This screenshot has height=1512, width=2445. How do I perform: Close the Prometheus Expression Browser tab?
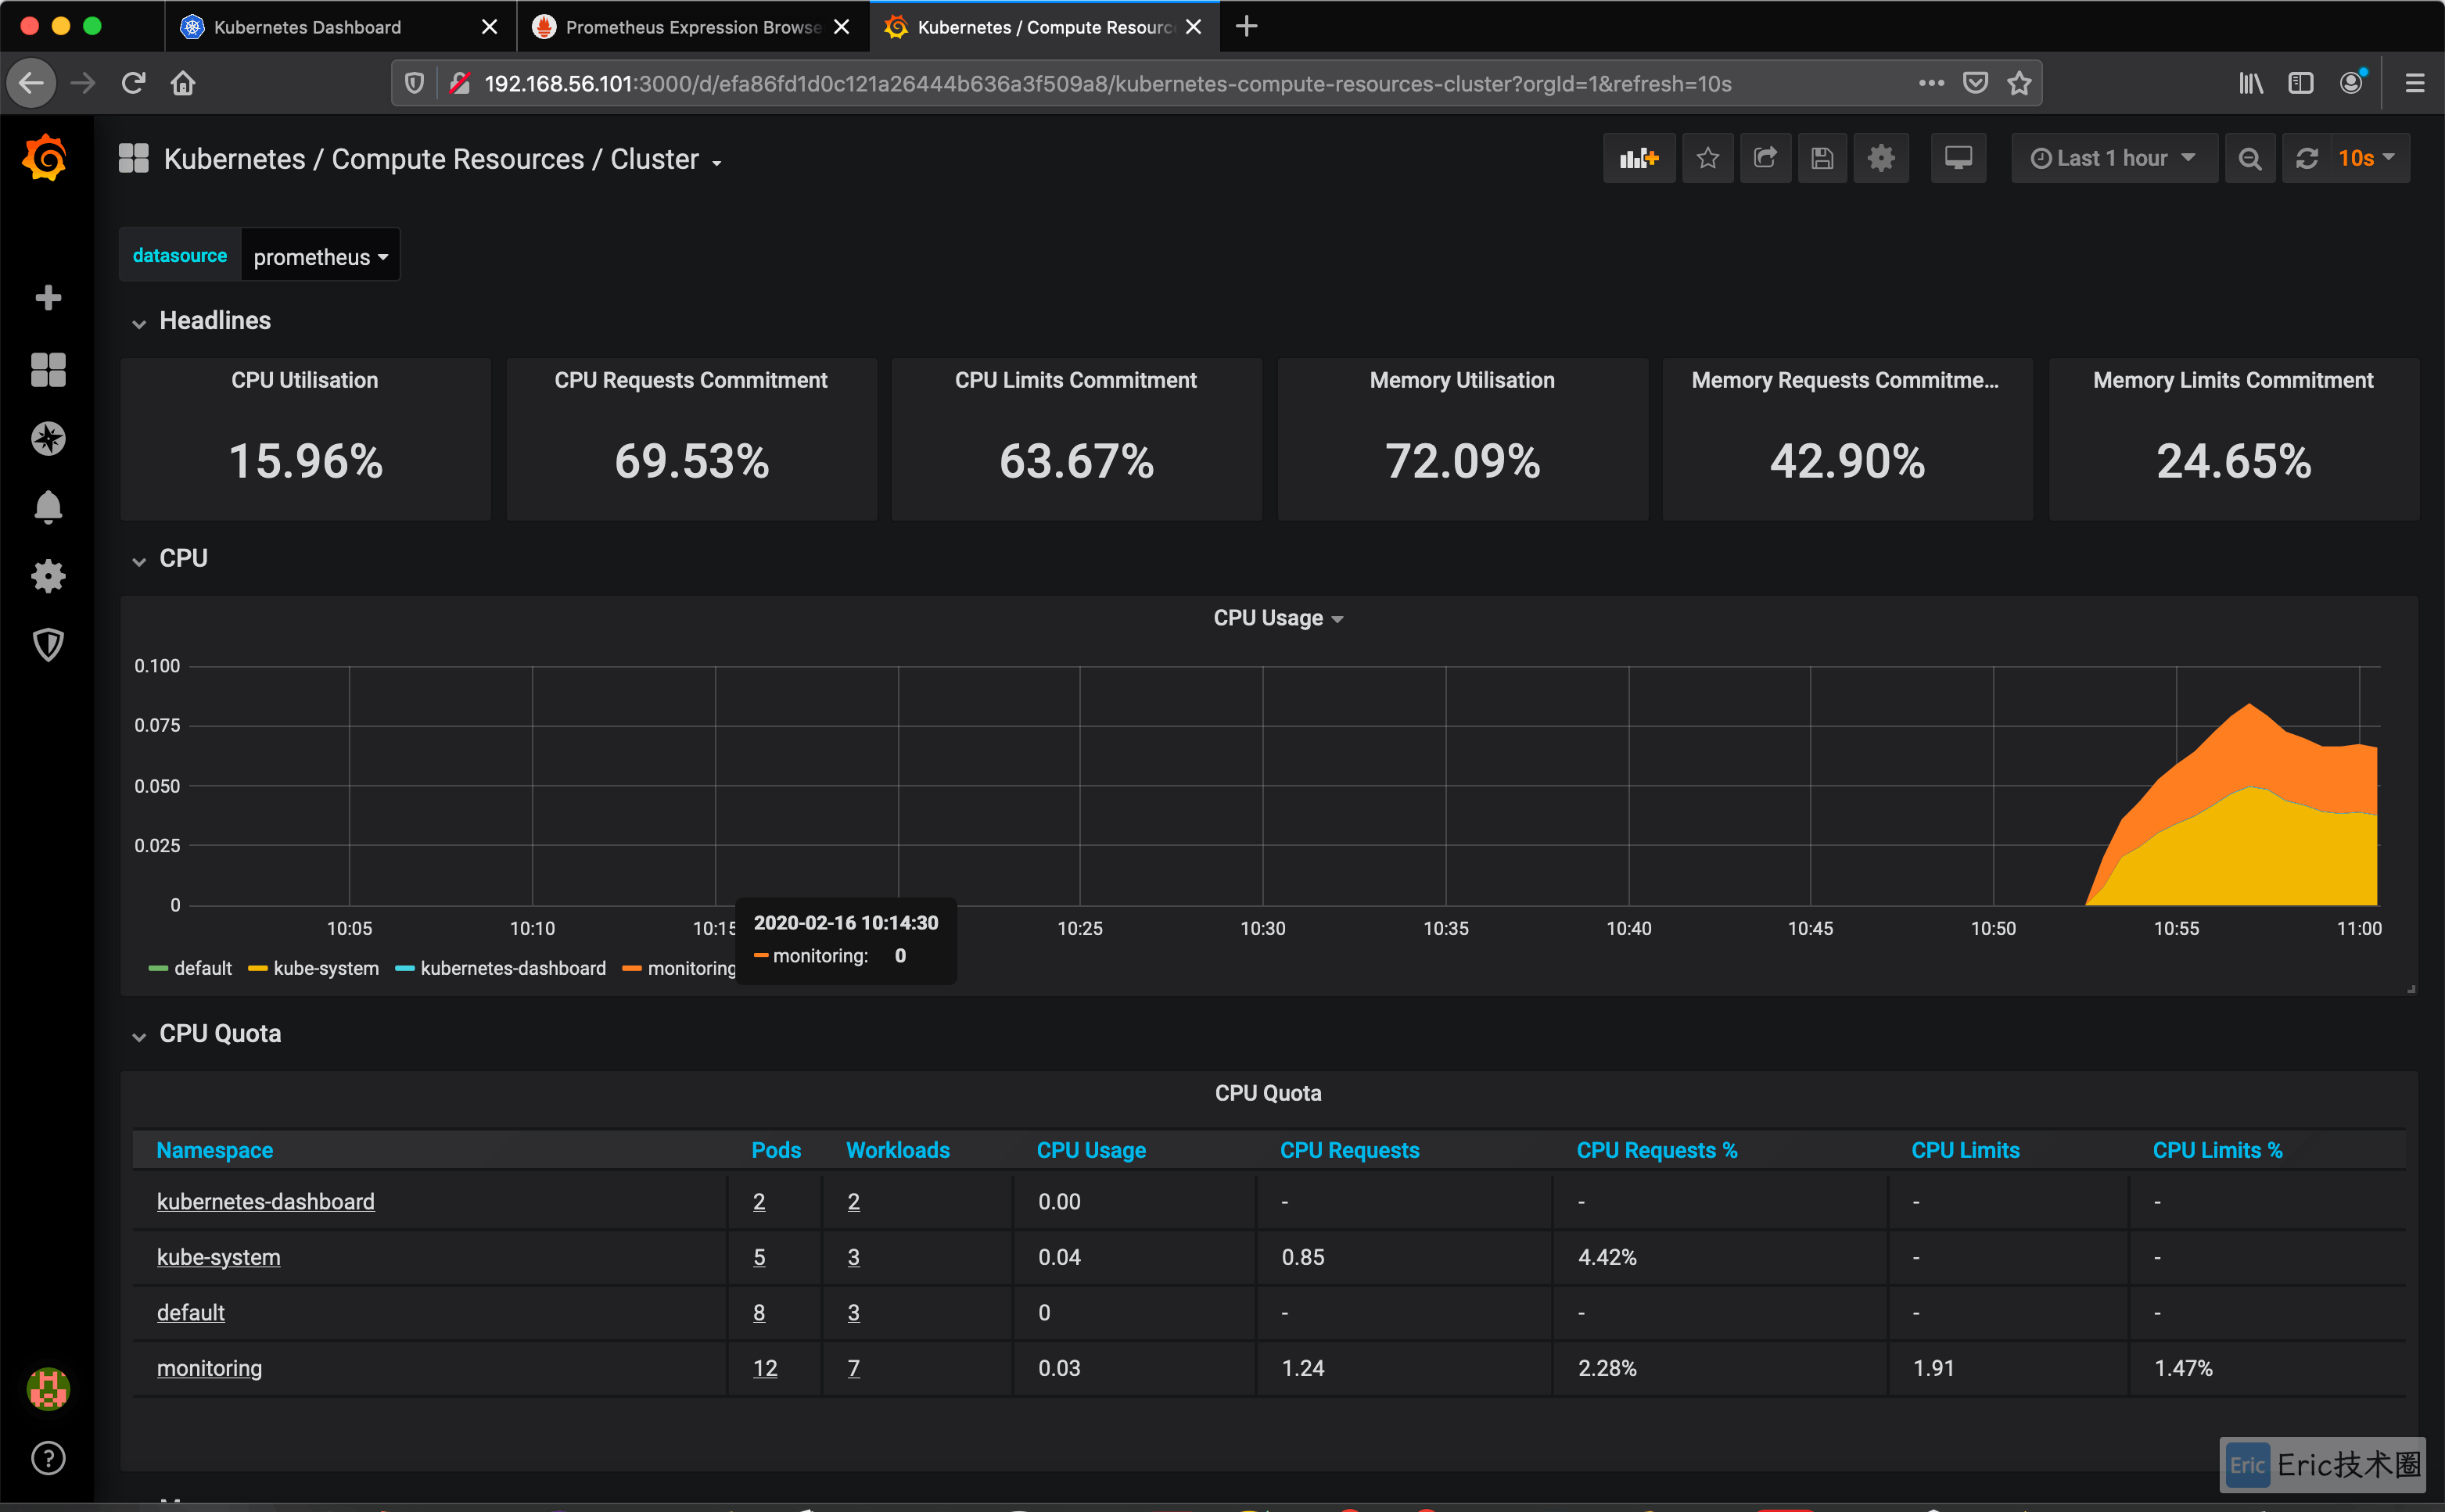[x=842, y=27]
